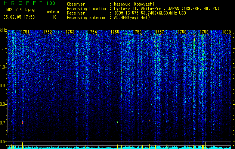Click the 1754 time marker
This screenshot has height=149, width=235.
click(93, 32)
